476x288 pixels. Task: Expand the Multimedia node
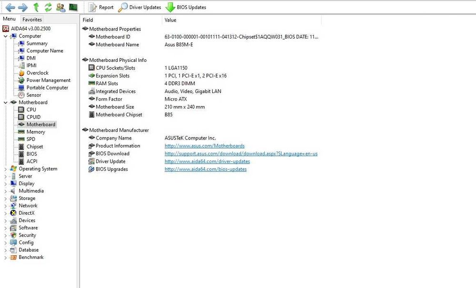coord(5,191)
